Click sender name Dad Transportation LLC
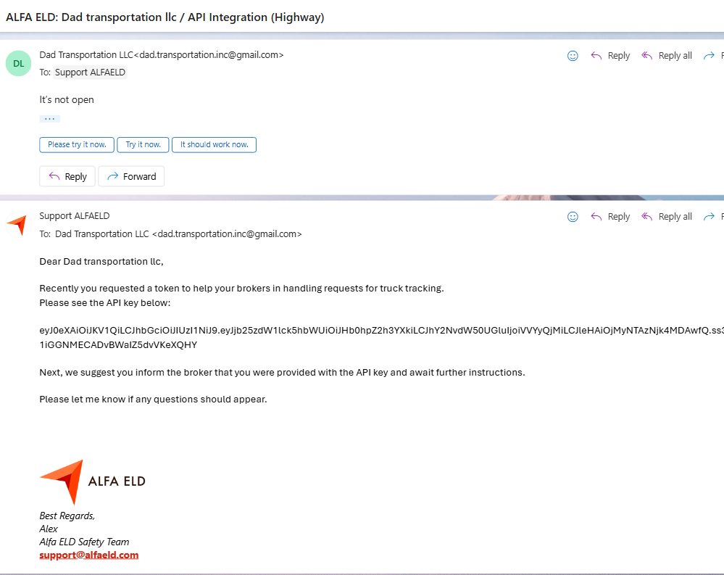The width and height of the screenshot is (724, 575). pos(86,54)
